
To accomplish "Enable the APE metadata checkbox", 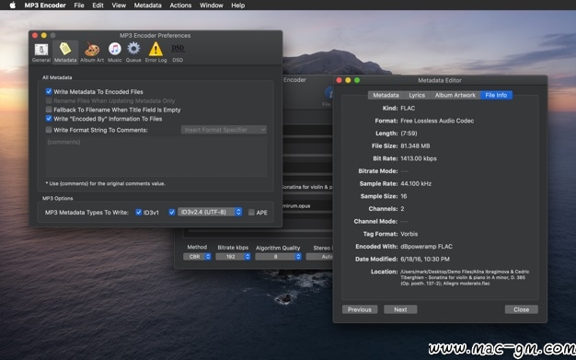I will coord(251,212).
